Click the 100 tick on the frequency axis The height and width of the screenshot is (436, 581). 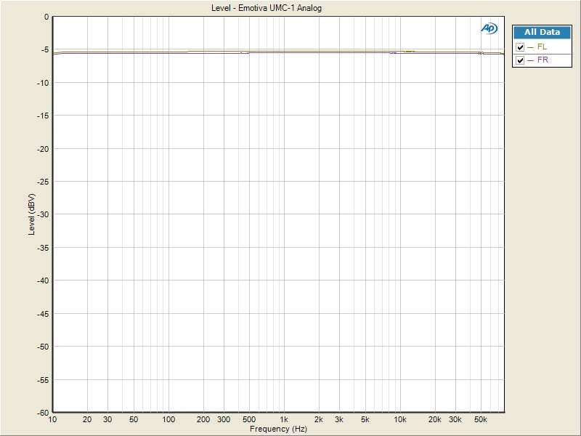pos(168,420)
